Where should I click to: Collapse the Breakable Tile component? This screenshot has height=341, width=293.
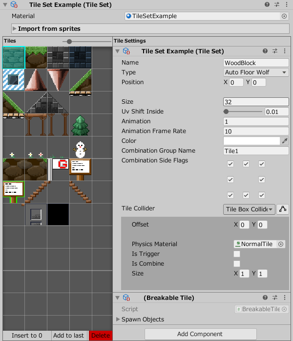tap(117, 298)
